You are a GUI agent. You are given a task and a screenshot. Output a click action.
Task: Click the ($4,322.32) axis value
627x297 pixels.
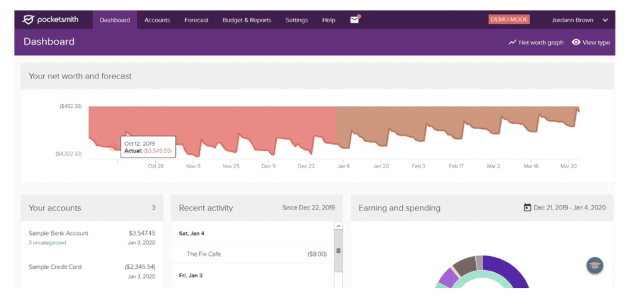coord(69,154)
